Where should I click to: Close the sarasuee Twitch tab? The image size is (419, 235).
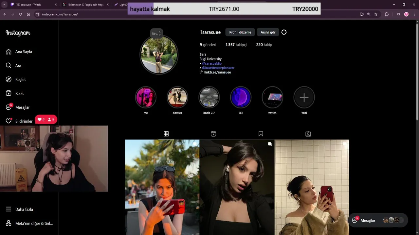[x=56, y=5]
